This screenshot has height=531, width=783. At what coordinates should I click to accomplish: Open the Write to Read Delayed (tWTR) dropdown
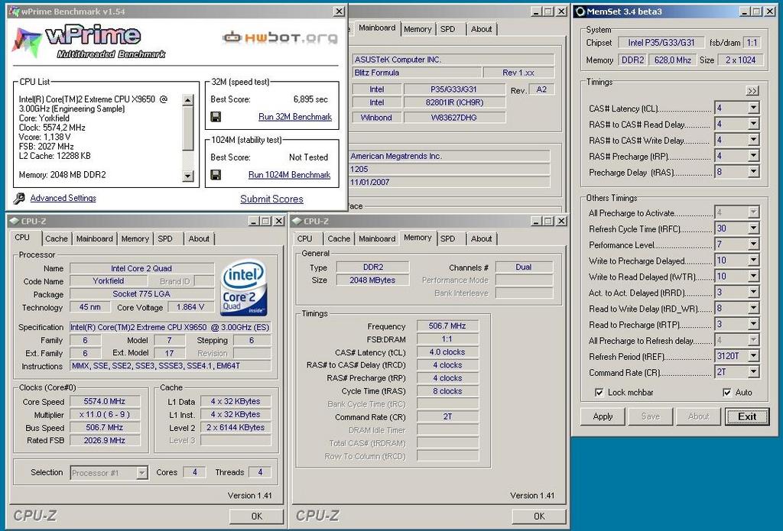click(x=753, y=276)
